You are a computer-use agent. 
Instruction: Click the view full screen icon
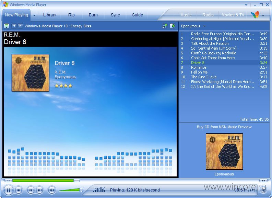pos(165,26)
